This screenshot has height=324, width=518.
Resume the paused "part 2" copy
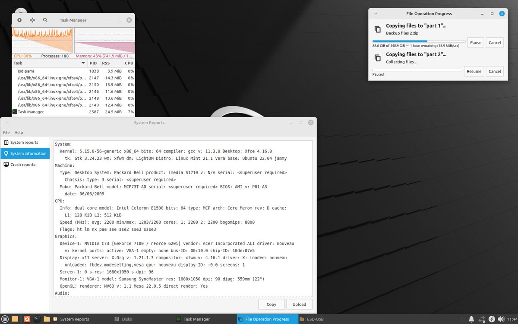(474, 71)
